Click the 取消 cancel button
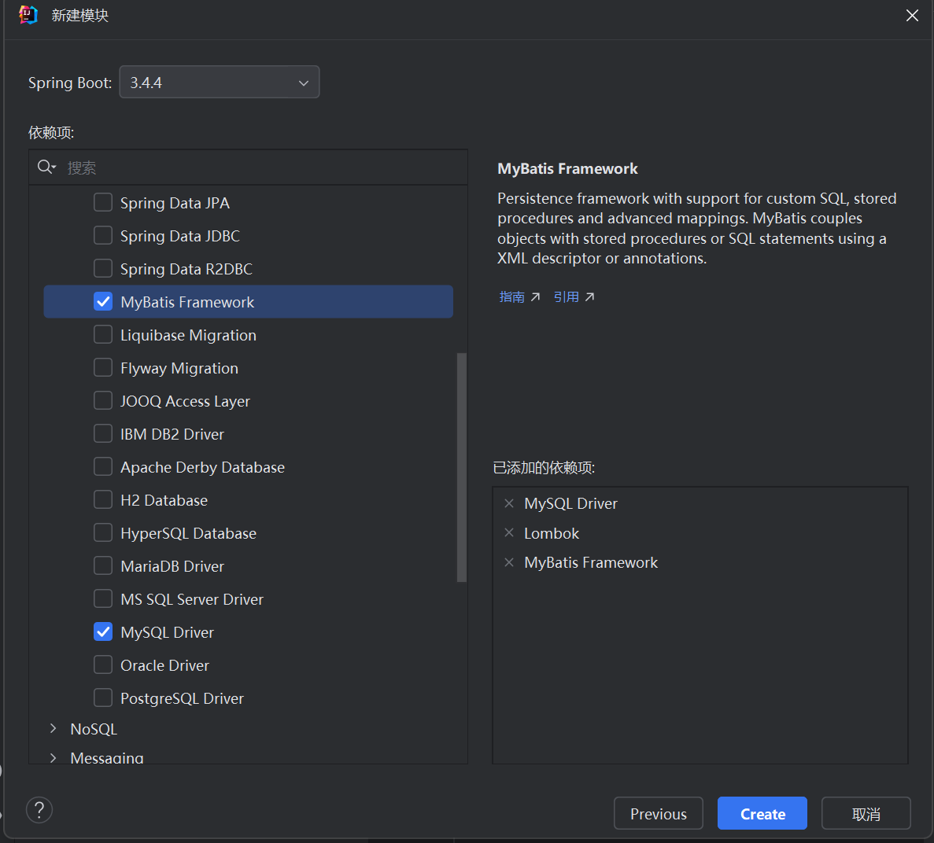Viewport: 934px width, 843px height. click(866, 813)
